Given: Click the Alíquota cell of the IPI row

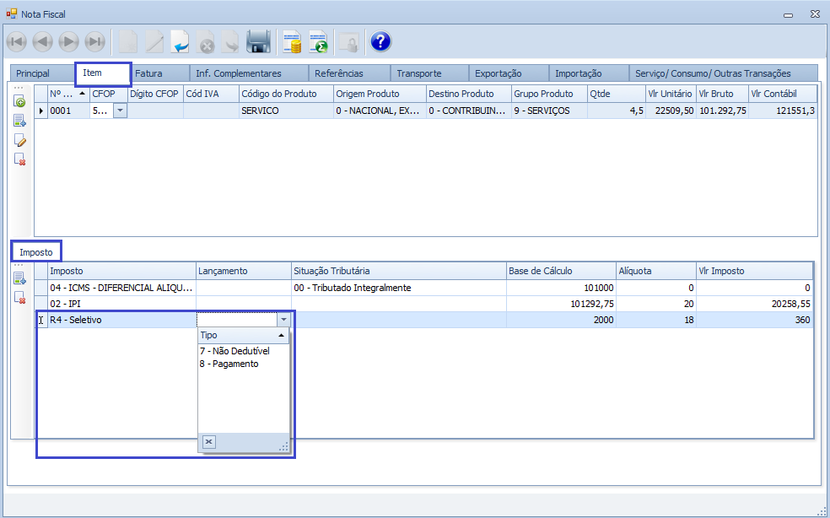Looking at the screenshot, I should click(x=655, y=304).
